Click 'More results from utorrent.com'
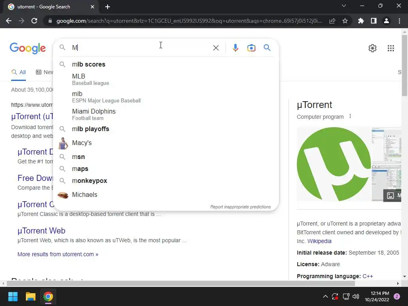 point(58,254)
